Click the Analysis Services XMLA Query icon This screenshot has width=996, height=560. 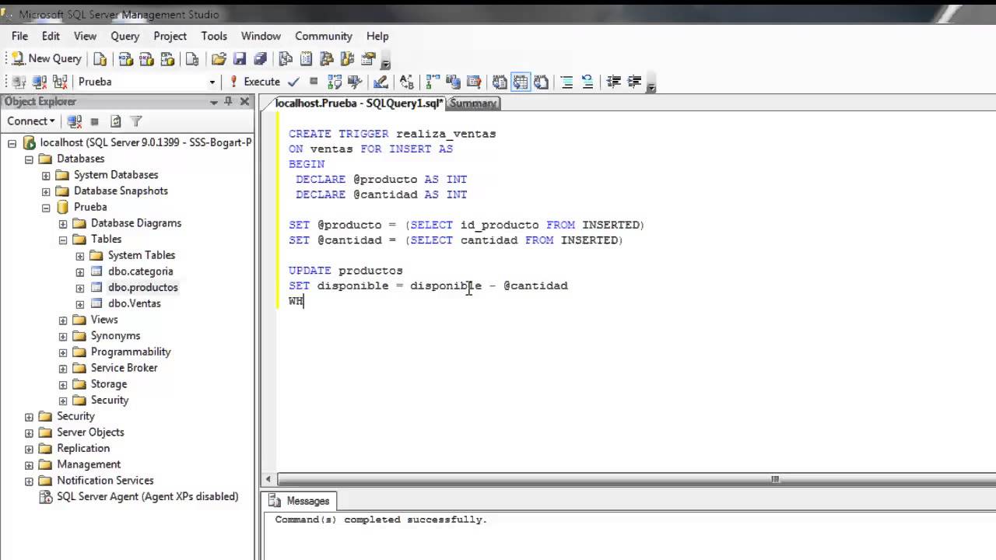tap(167, 59)
